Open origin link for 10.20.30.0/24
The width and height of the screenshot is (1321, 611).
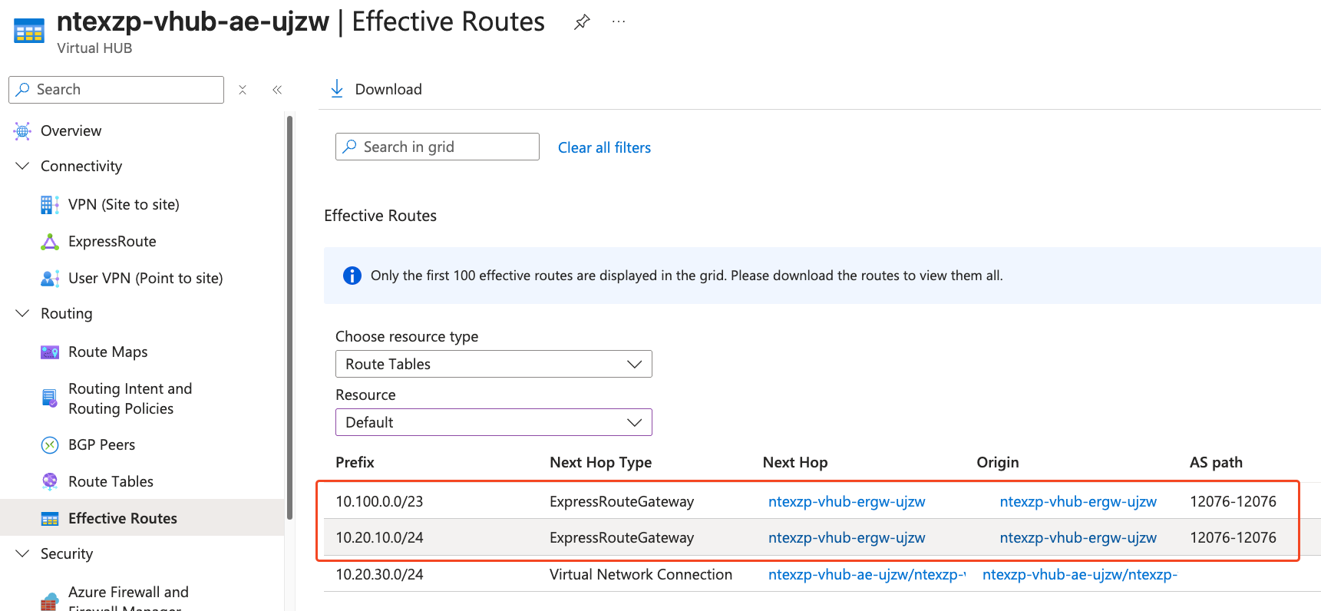point(1080,575)
